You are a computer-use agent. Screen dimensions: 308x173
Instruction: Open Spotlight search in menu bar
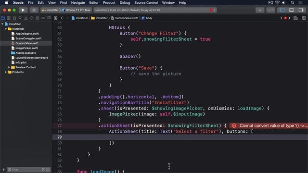[x=293, y=3]
